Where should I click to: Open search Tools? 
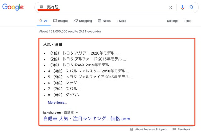187,21
